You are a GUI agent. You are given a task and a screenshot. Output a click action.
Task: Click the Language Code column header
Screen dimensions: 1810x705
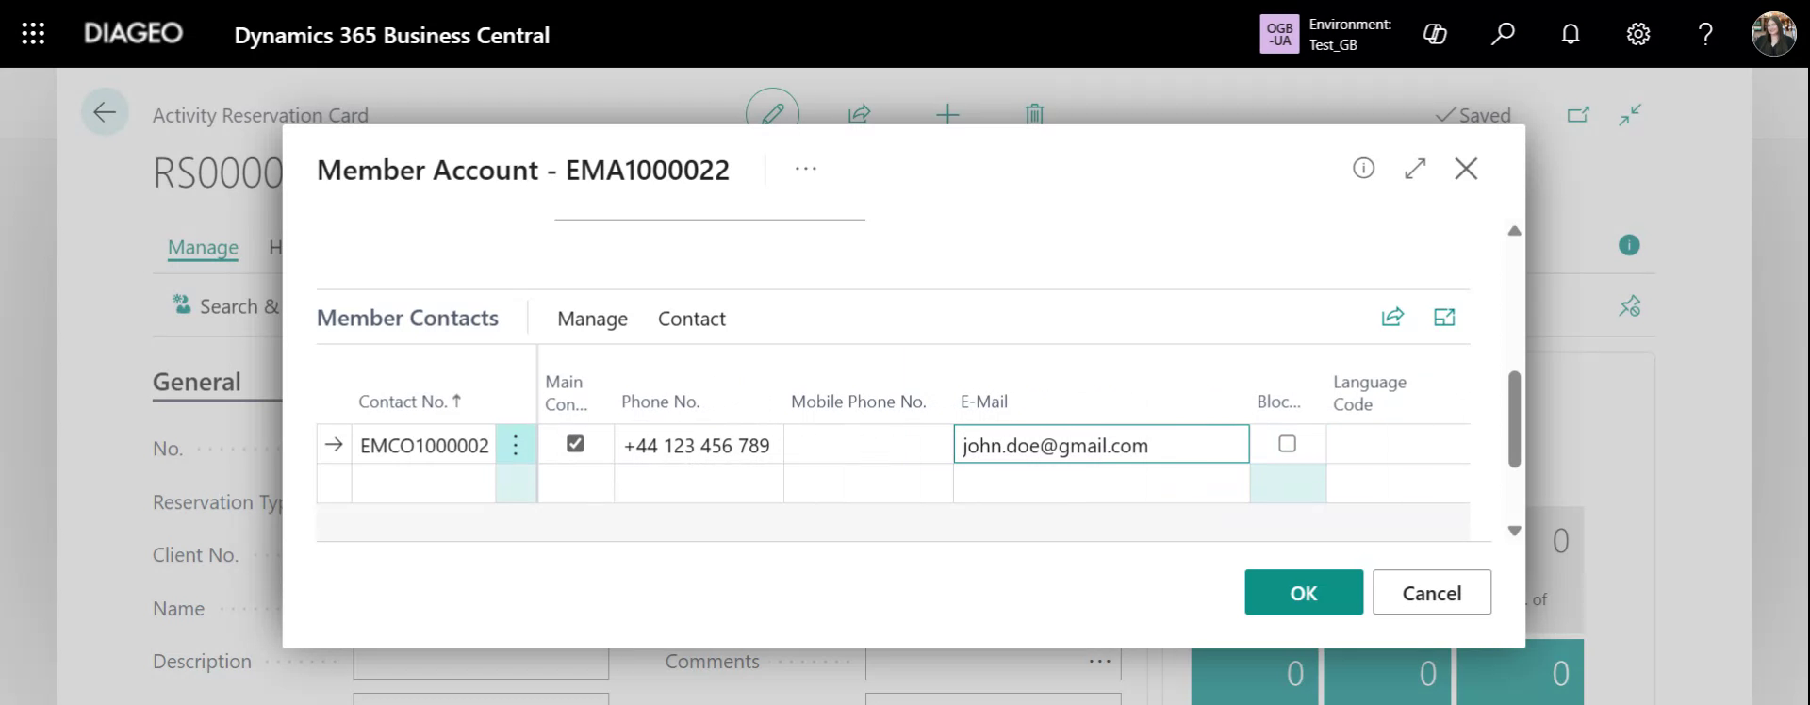click(x=1370, y=393)
